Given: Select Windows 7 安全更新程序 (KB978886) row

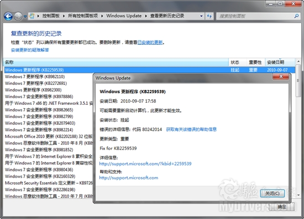Looking at the screenshot, I should (x=49, y=97).
